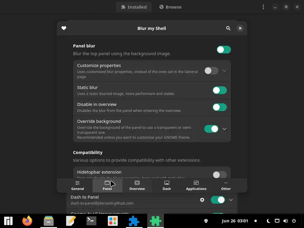The image size is (304, 228).
Task: Click the Compatibility section heading
Action: [x=88, y=153]
